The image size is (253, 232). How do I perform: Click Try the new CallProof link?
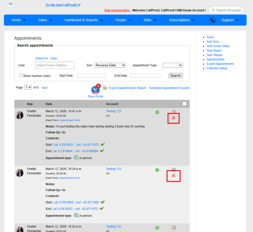tap(63, 5)
